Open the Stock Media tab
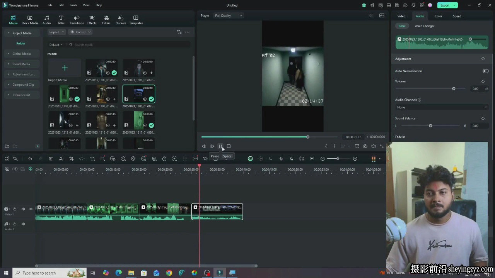 tap(30, 20)
